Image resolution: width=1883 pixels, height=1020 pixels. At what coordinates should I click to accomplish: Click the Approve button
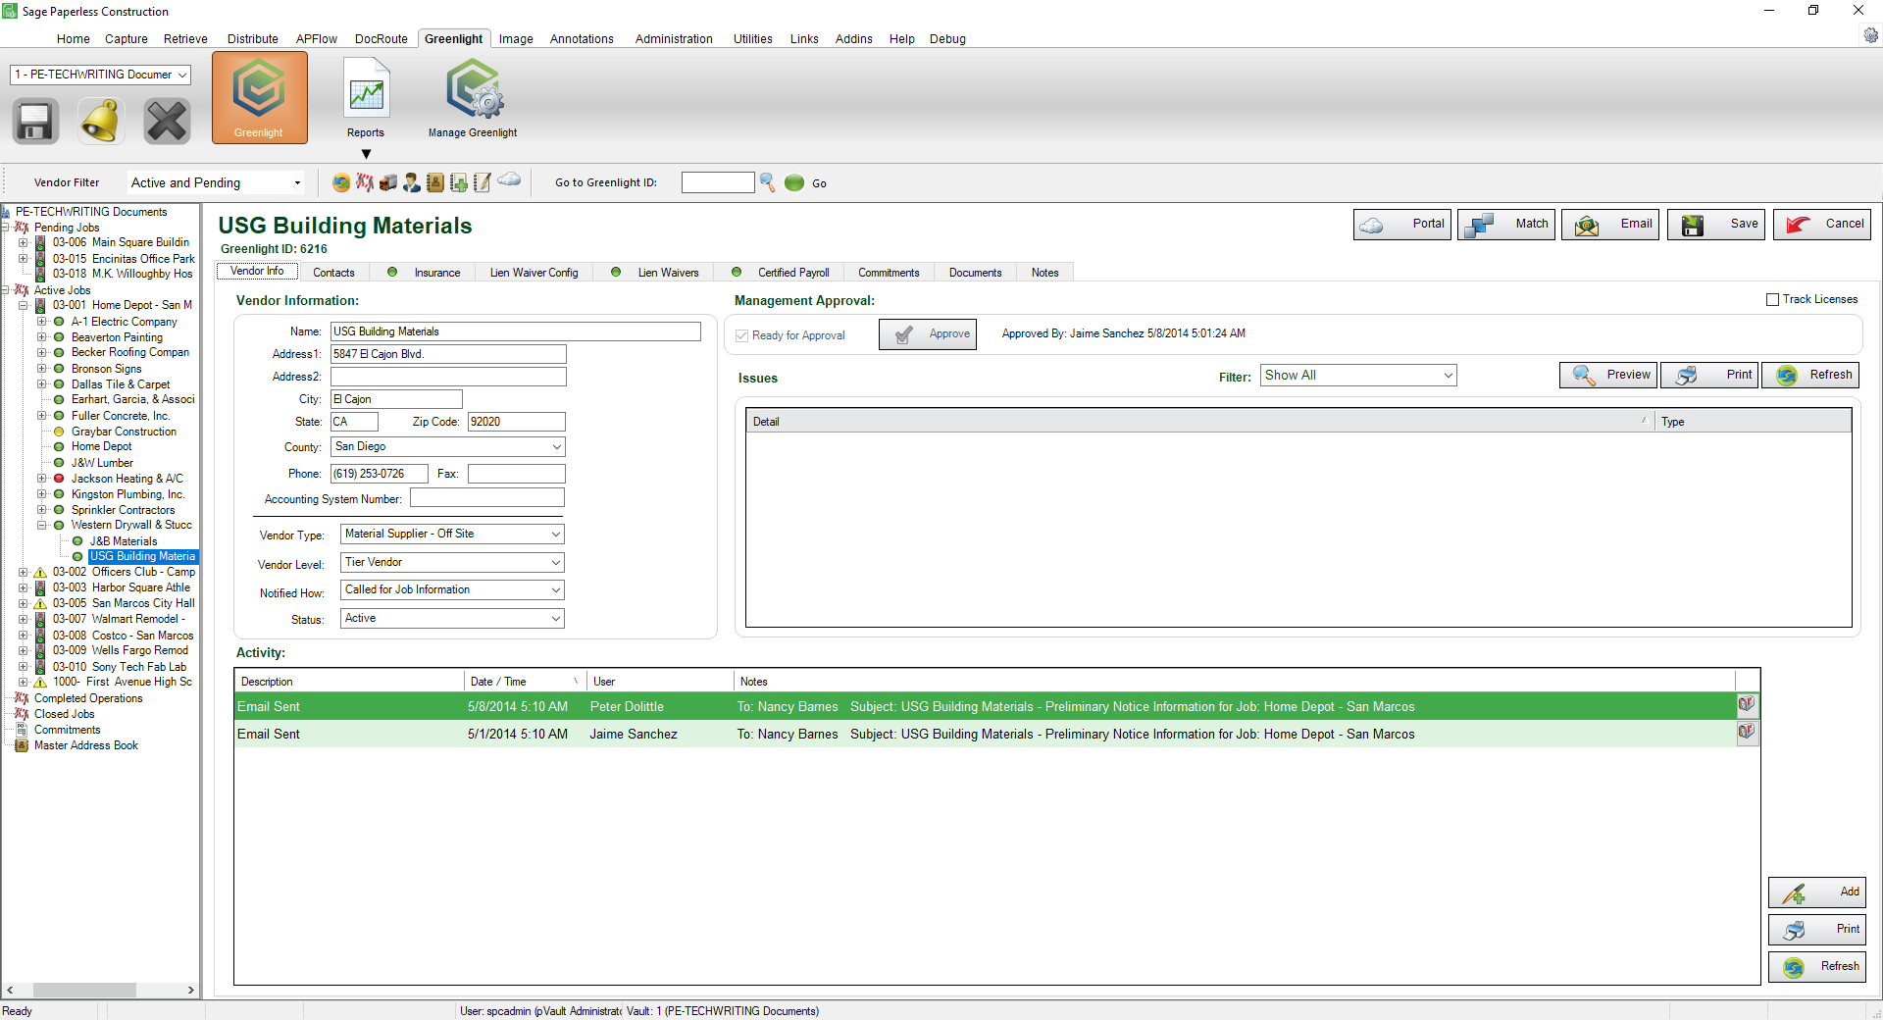click(x=928, y=334)
